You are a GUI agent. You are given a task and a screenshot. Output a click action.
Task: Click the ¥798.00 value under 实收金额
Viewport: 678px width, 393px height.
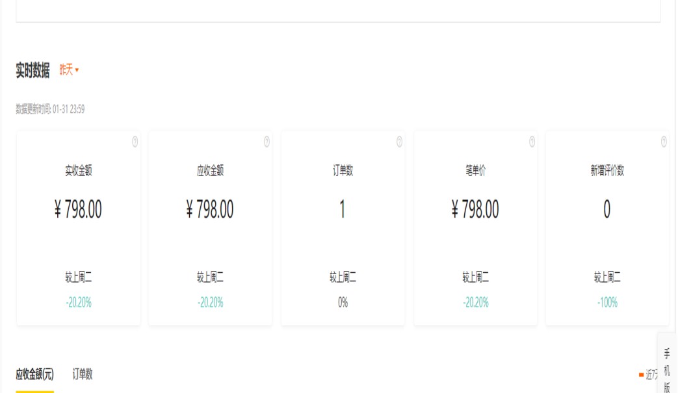pyautogui.click(x=78, y=210)
